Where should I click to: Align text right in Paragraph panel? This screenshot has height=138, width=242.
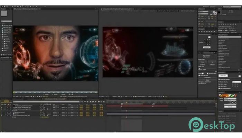pyautogui.click(x=204, y=31)
